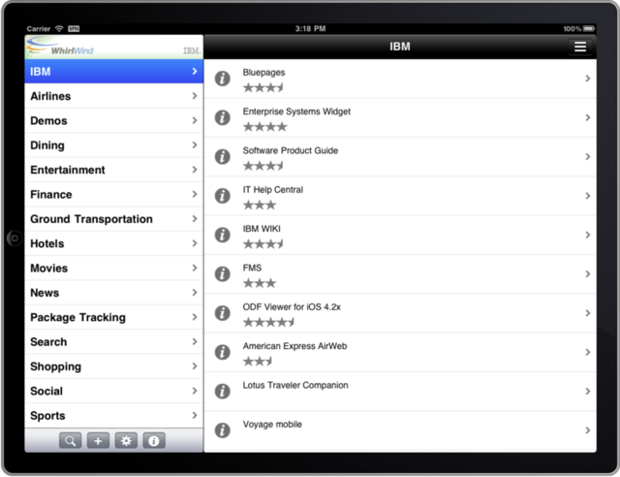Screen dimensions: 620x477
Task: Expand ODF Viewer row chevron
Action: tap(588, 313)
